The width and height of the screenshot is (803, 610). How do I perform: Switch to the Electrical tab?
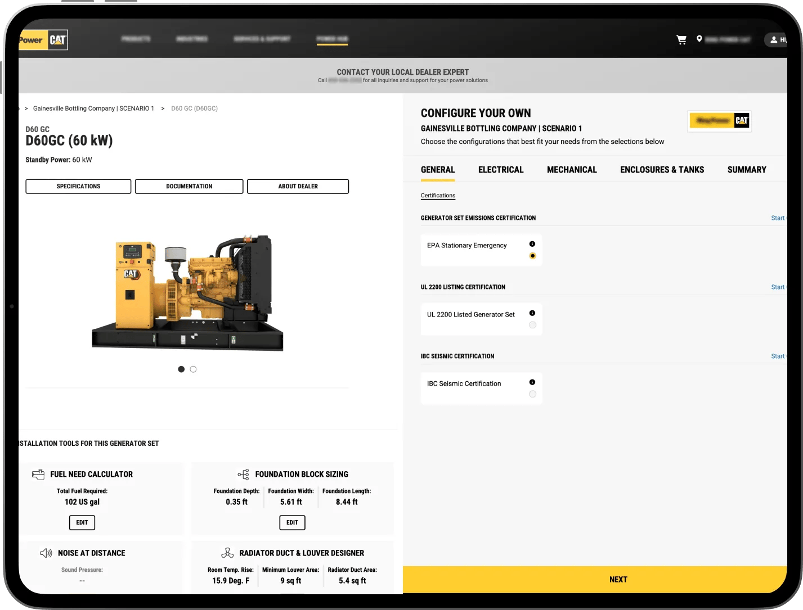500,170
